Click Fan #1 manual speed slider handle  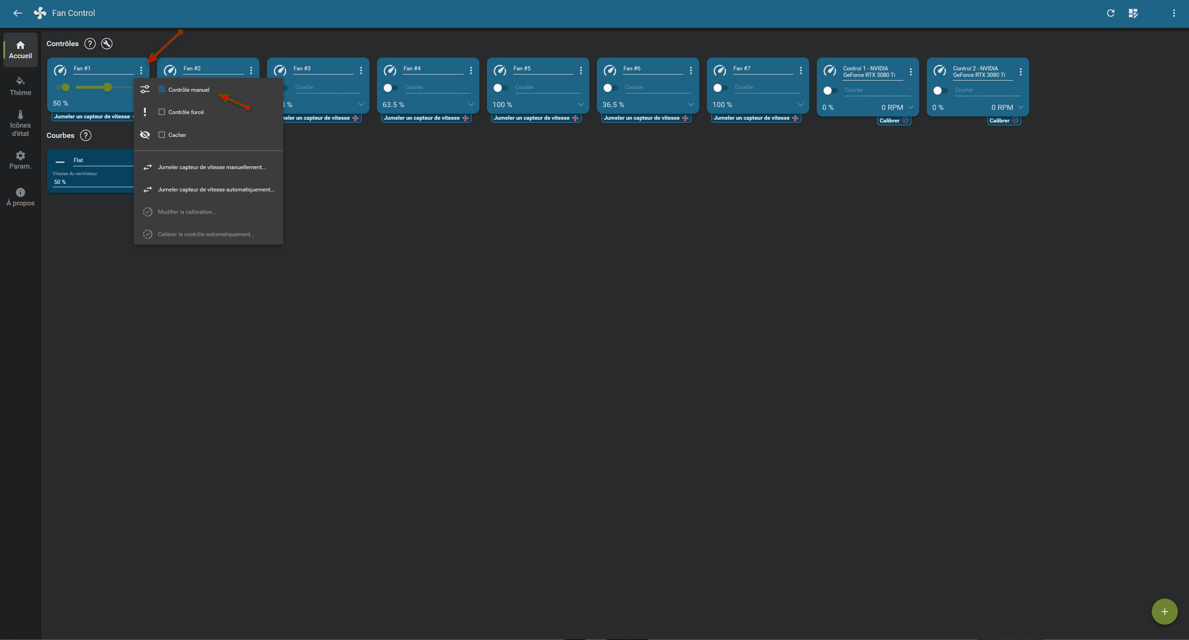tap(108, 87)
